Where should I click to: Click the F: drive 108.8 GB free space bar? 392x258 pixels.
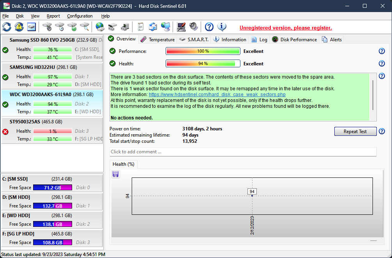pyautogui.click(x=53, y=242)
